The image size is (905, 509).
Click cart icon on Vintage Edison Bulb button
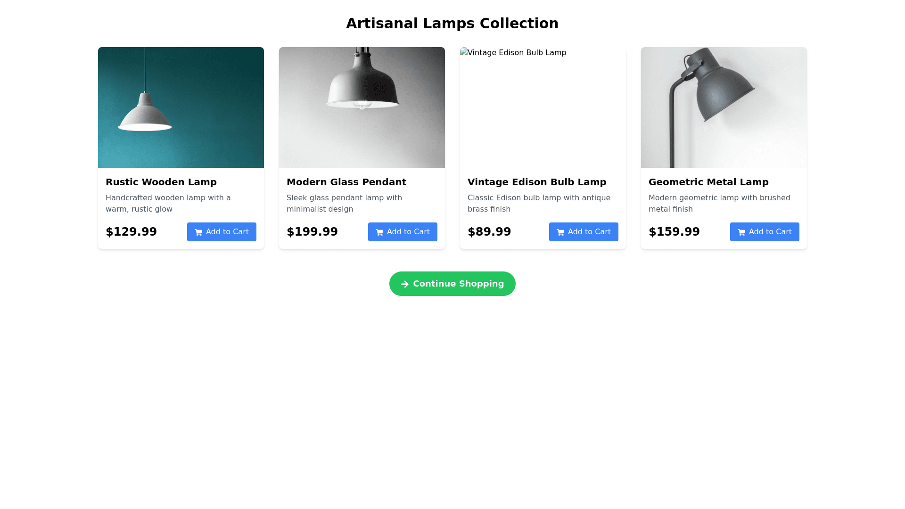560,232
